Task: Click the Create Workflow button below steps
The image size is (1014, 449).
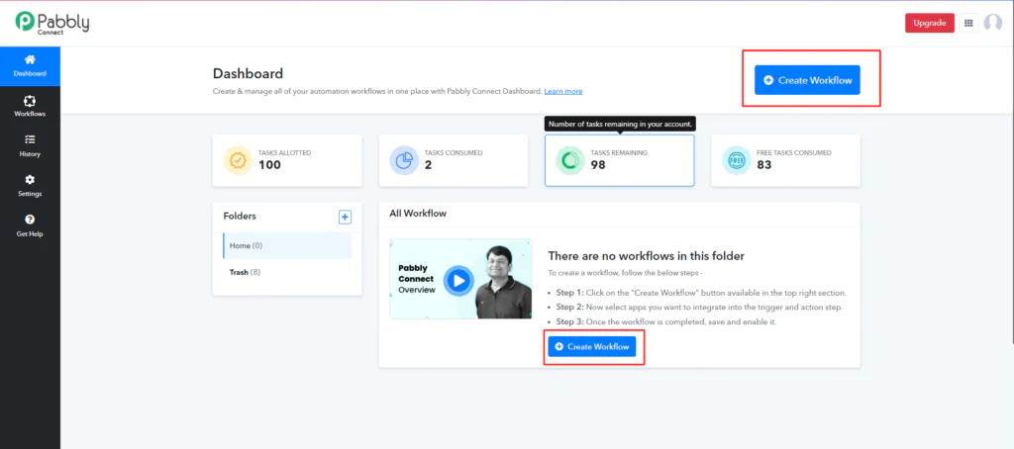Action: coord(592,346)
